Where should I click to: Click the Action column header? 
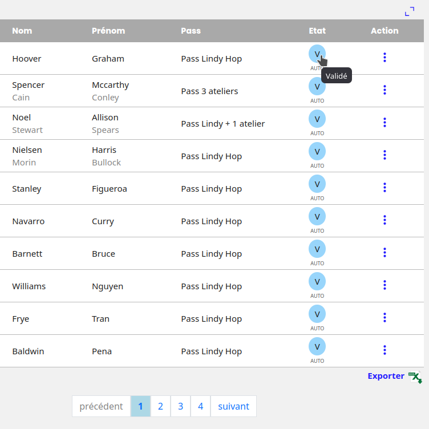(x=385, y=31)
